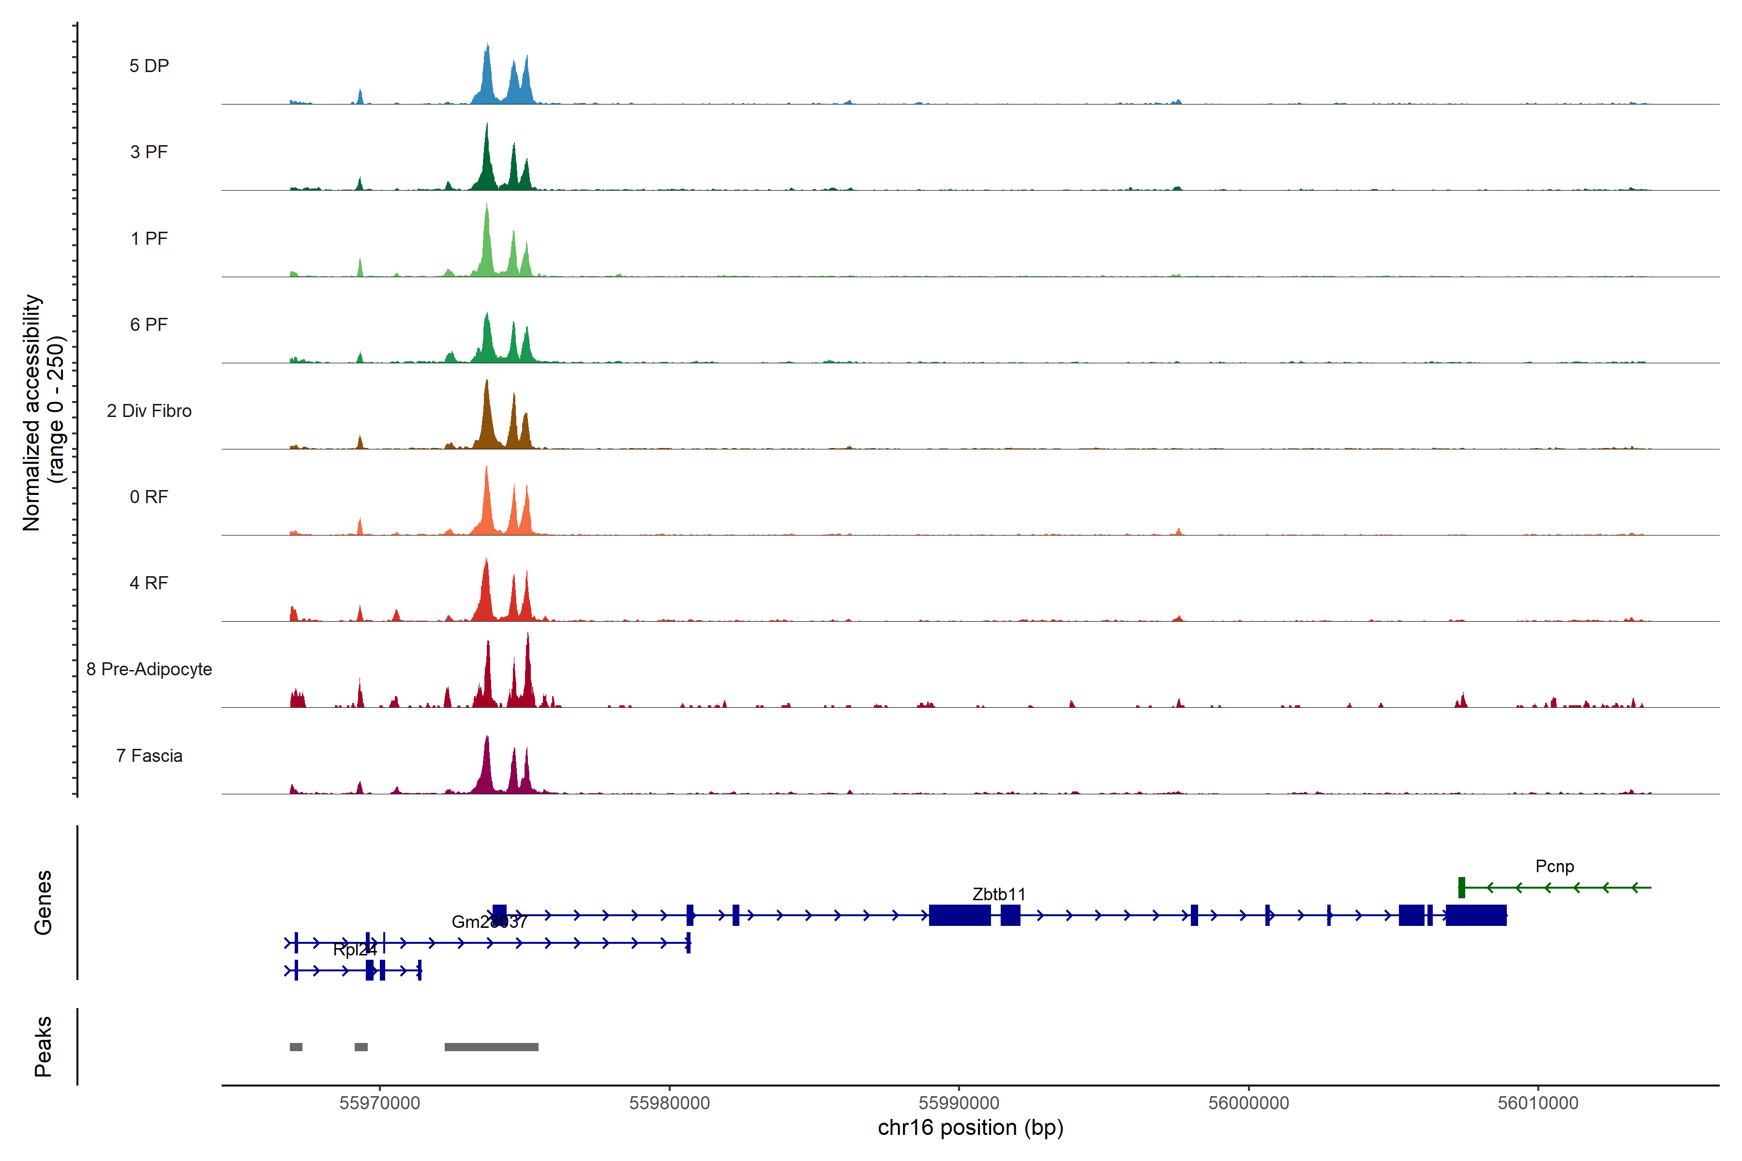
Task: Click the Rpl24 gene label
Action: pos(355,949)
